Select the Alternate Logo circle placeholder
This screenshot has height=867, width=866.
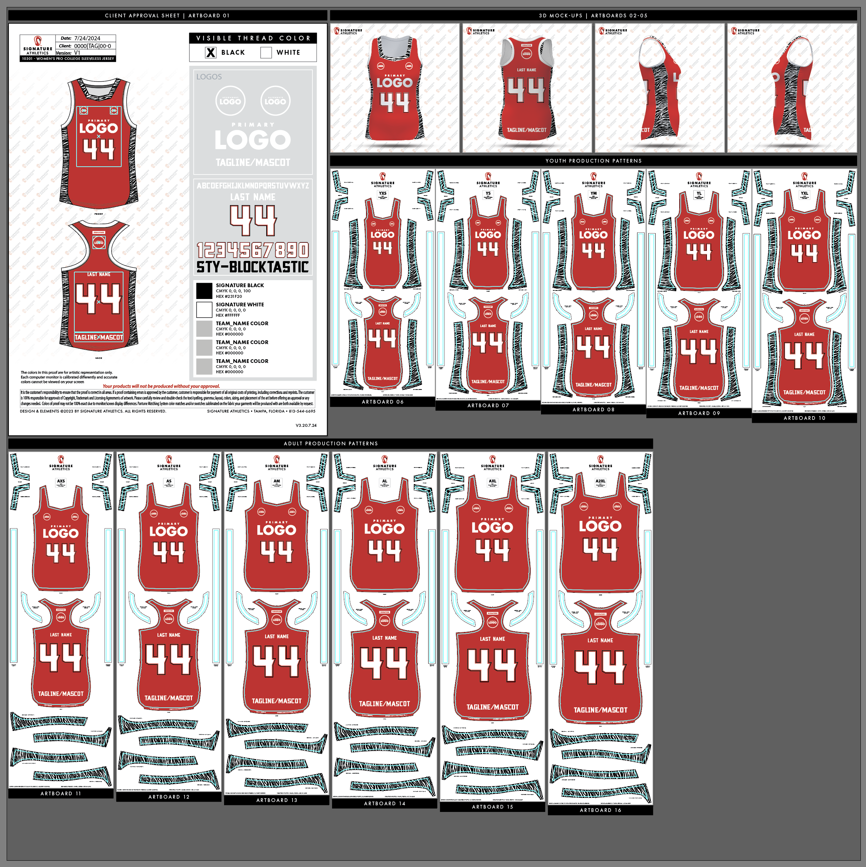[275, 101]
